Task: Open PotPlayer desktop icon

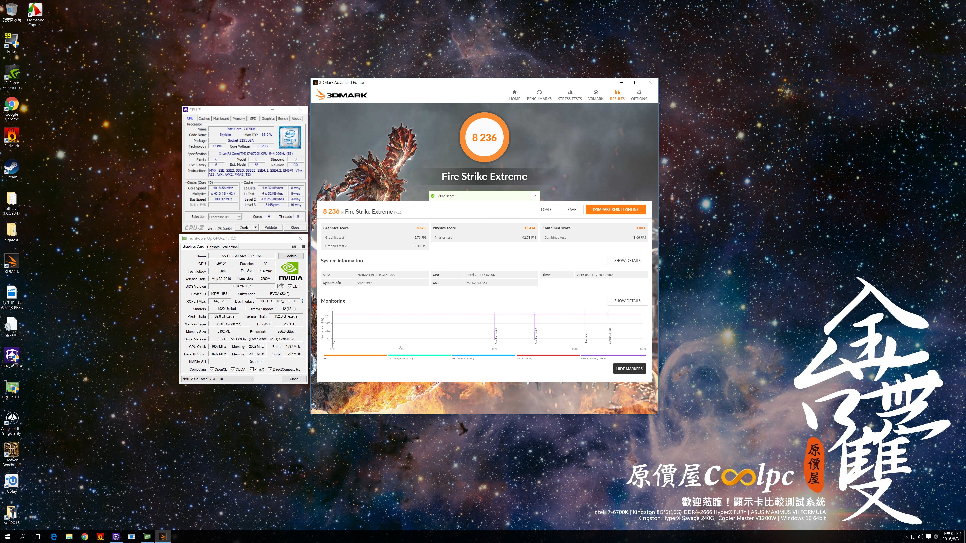Action: [12, 203]
